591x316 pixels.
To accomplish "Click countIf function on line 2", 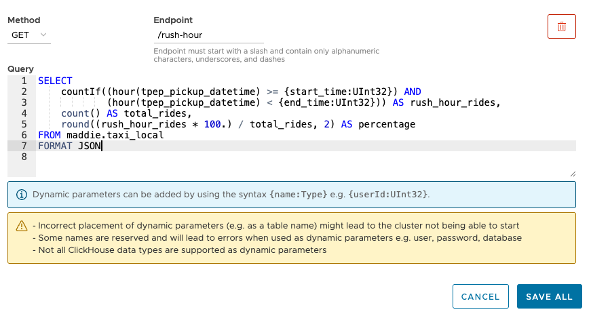I will point(78,92).
